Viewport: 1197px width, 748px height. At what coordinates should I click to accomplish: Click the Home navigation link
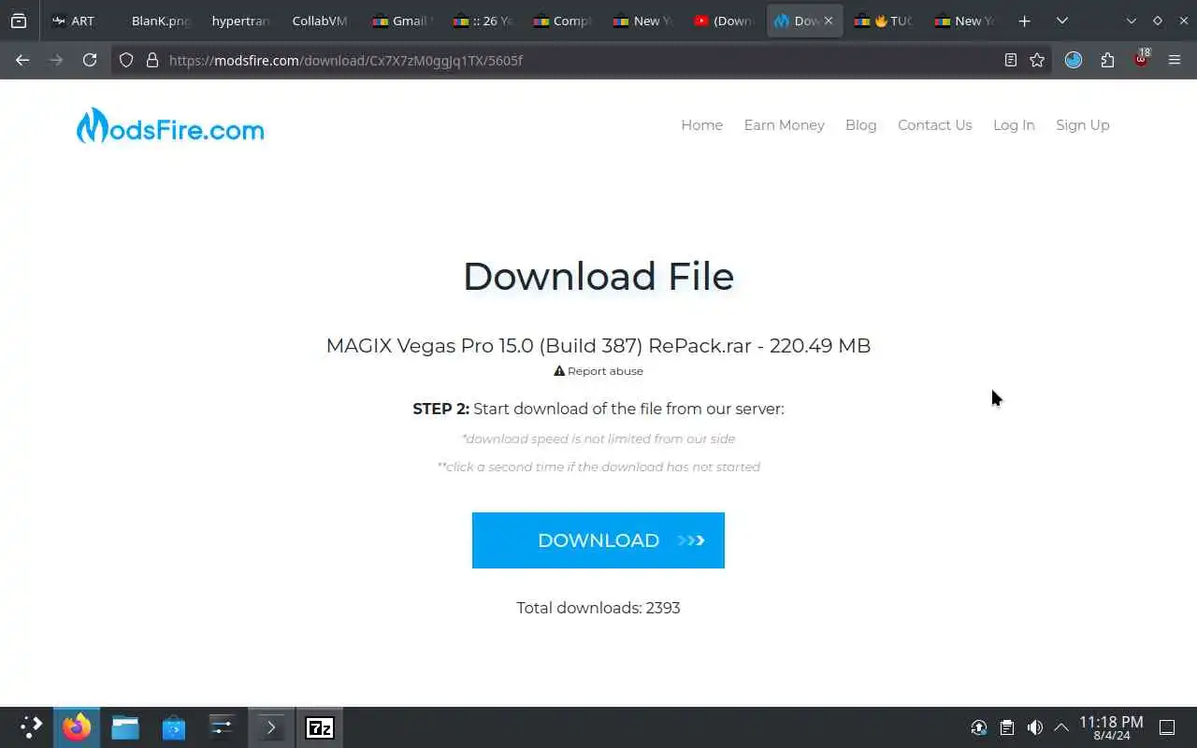click(701, 125)
